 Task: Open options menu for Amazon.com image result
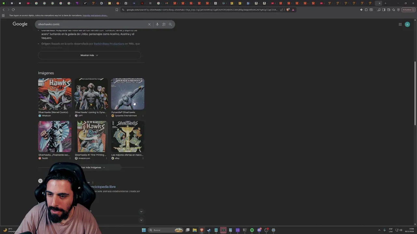[x=106, y=158]
